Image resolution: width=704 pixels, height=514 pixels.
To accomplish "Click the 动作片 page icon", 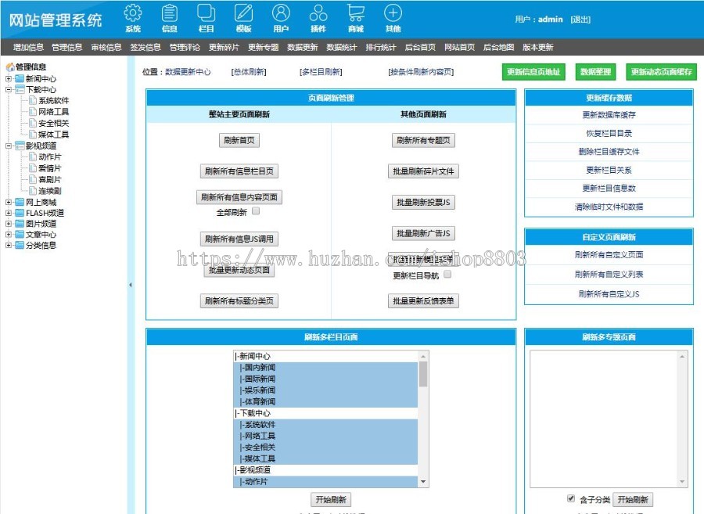I will [32, 156].
